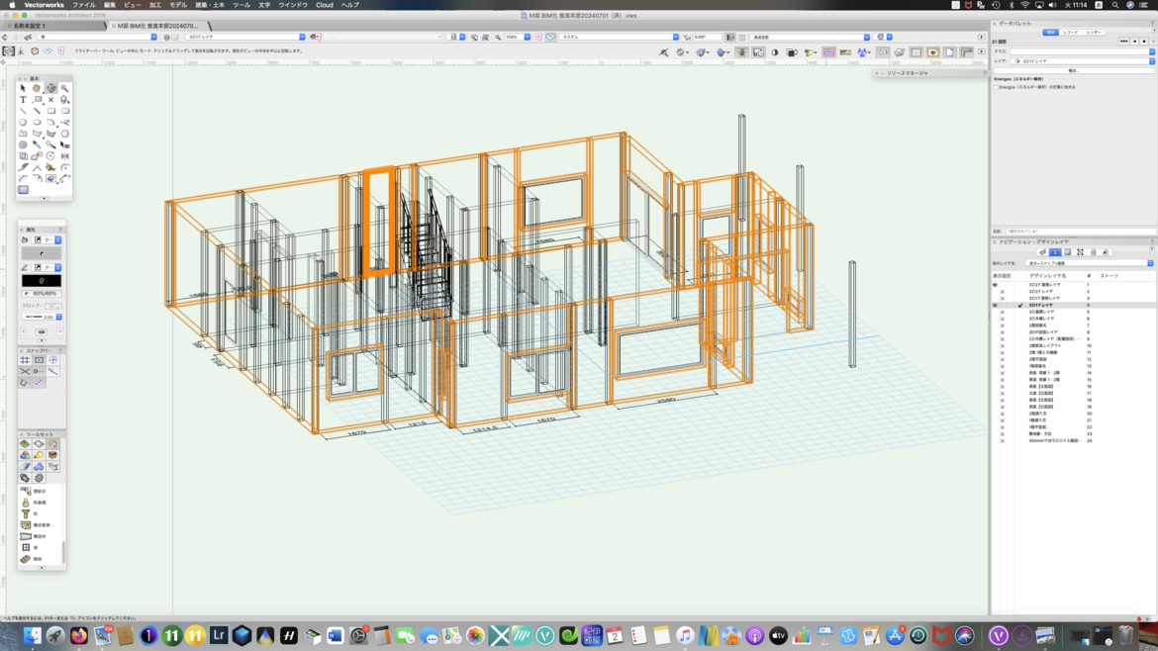Image resolution: width=1158 pixels, height=651 pixels.
Task: Select the arrow Selection tool
Action: 23,88
